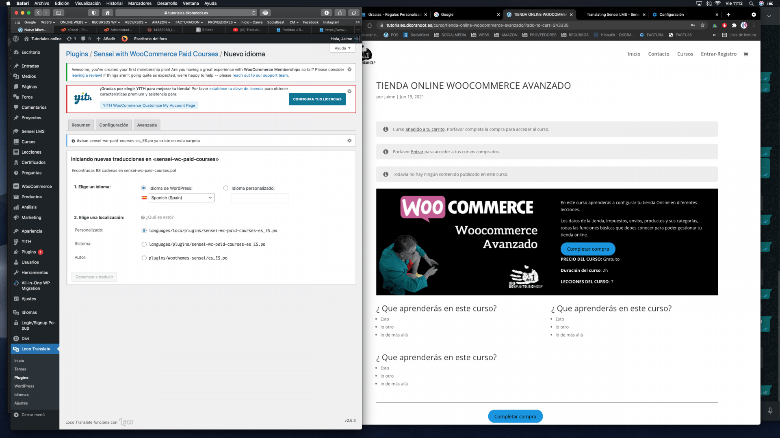Select Idioma de WordPress radio button

(x=143, y=188)
